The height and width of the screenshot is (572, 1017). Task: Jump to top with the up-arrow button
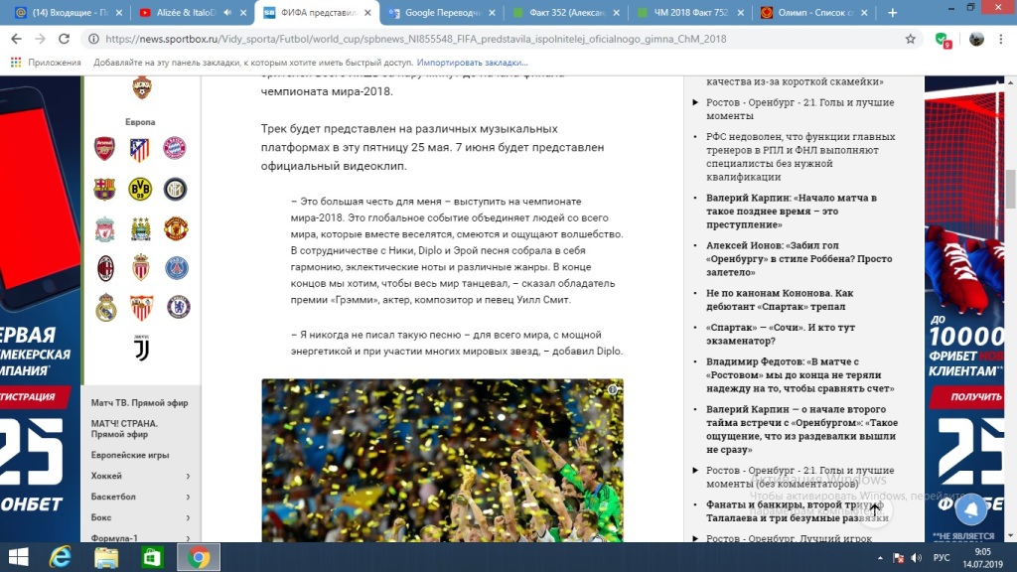click(875, 509)
